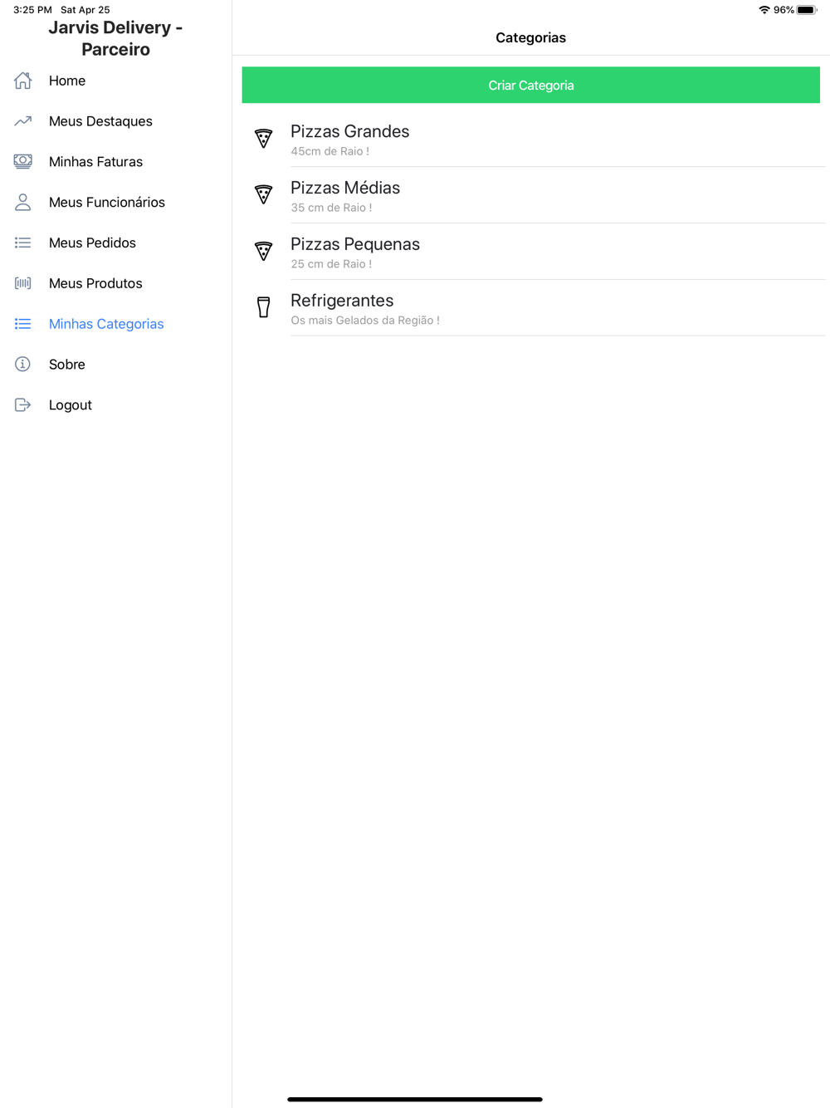830x1108 pixels.
Task: Click the Sobre info circle icon
Action: pyautogui.click(x=23, y=365)
